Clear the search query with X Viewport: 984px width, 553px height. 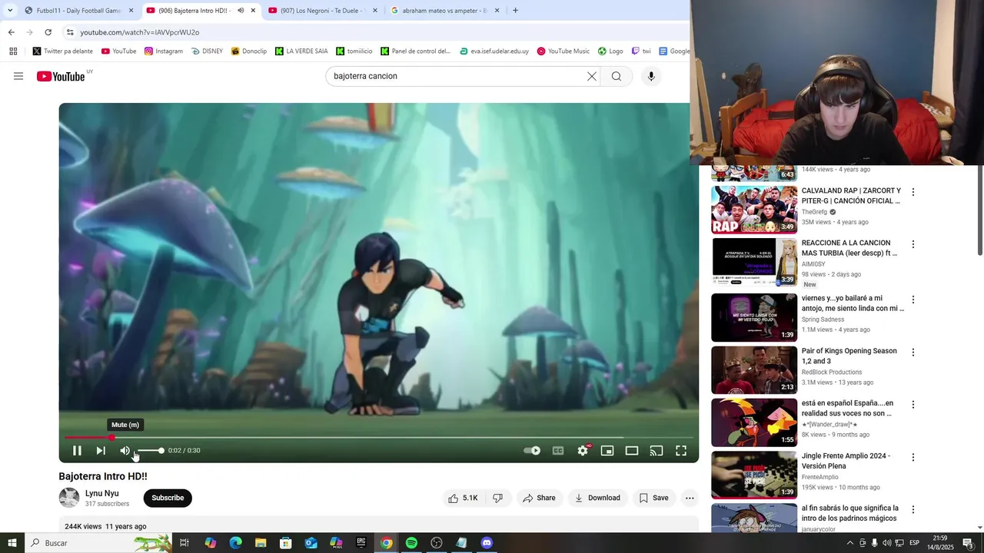592,76
